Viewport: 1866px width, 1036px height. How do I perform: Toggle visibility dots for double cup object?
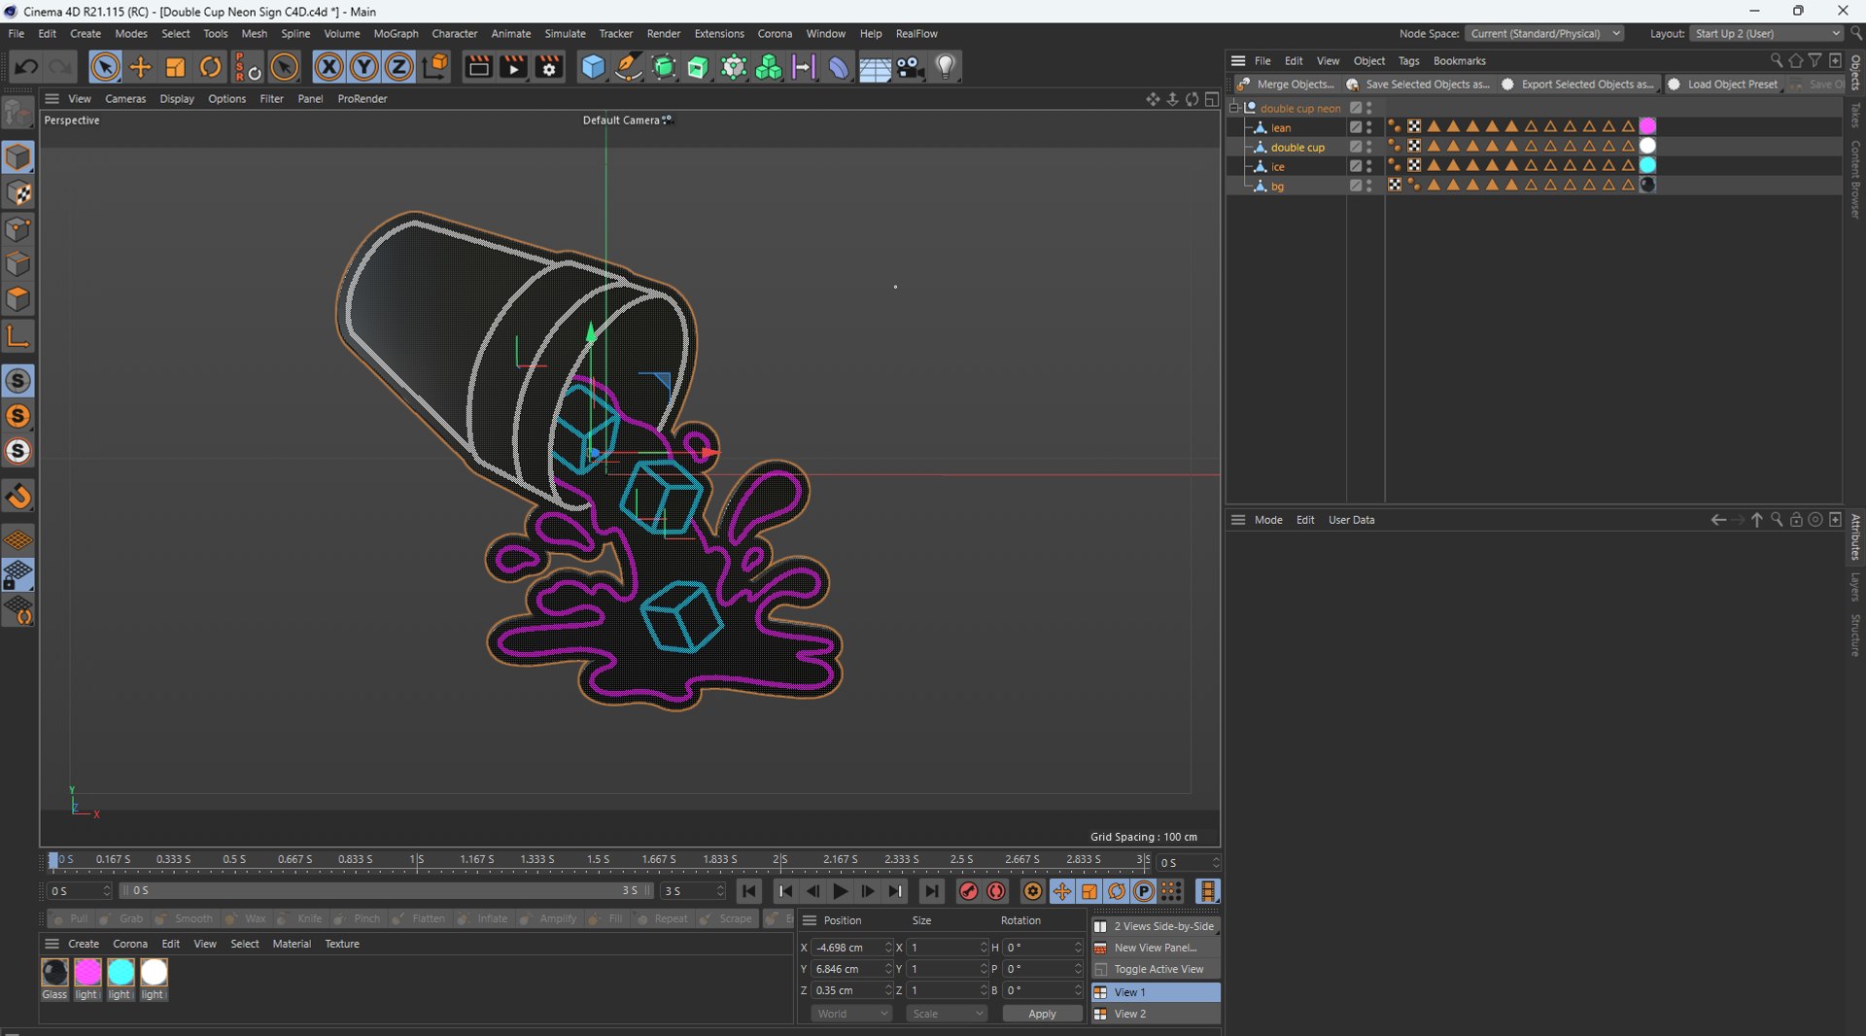point(1369,147)
